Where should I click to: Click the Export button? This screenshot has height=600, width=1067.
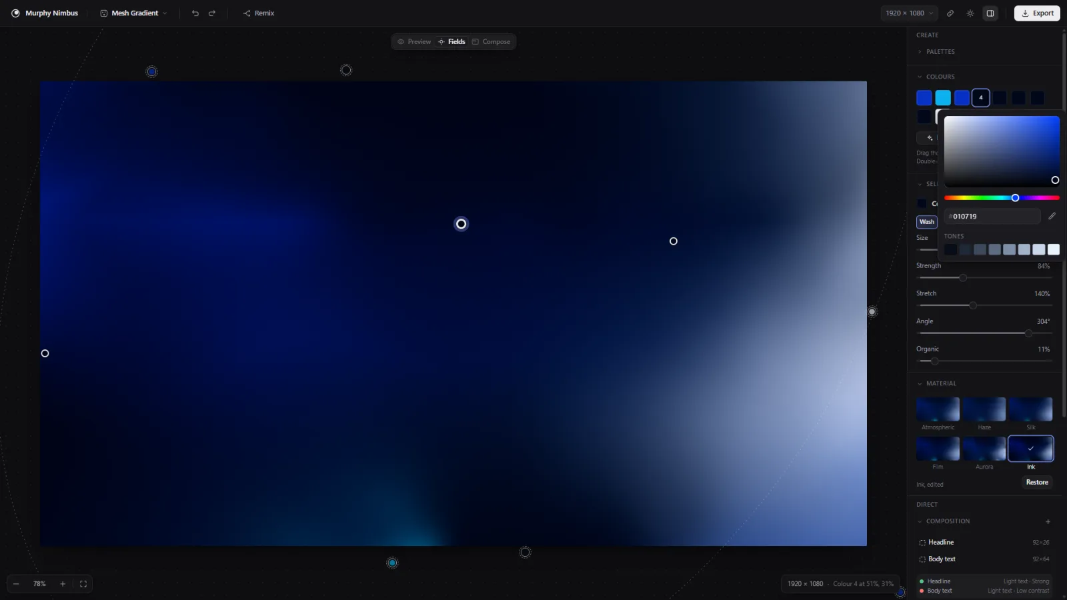[1037, 13]
